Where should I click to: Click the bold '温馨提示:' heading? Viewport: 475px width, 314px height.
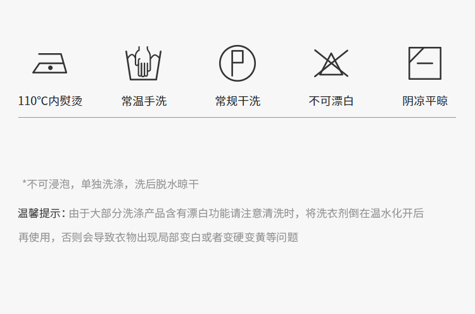coord(42,213)
